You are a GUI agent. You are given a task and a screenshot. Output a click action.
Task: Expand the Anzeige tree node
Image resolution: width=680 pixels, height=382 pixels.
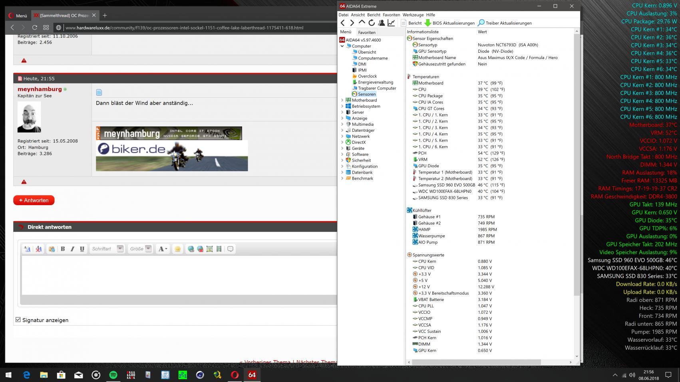point(342,118)
